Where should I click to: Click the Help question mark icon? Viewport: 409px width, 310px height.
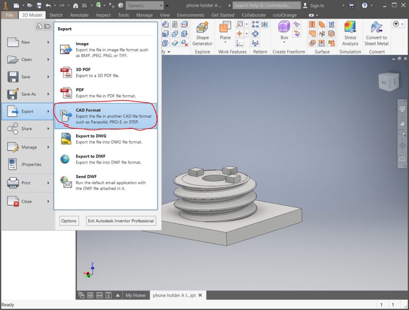(365, 6)
